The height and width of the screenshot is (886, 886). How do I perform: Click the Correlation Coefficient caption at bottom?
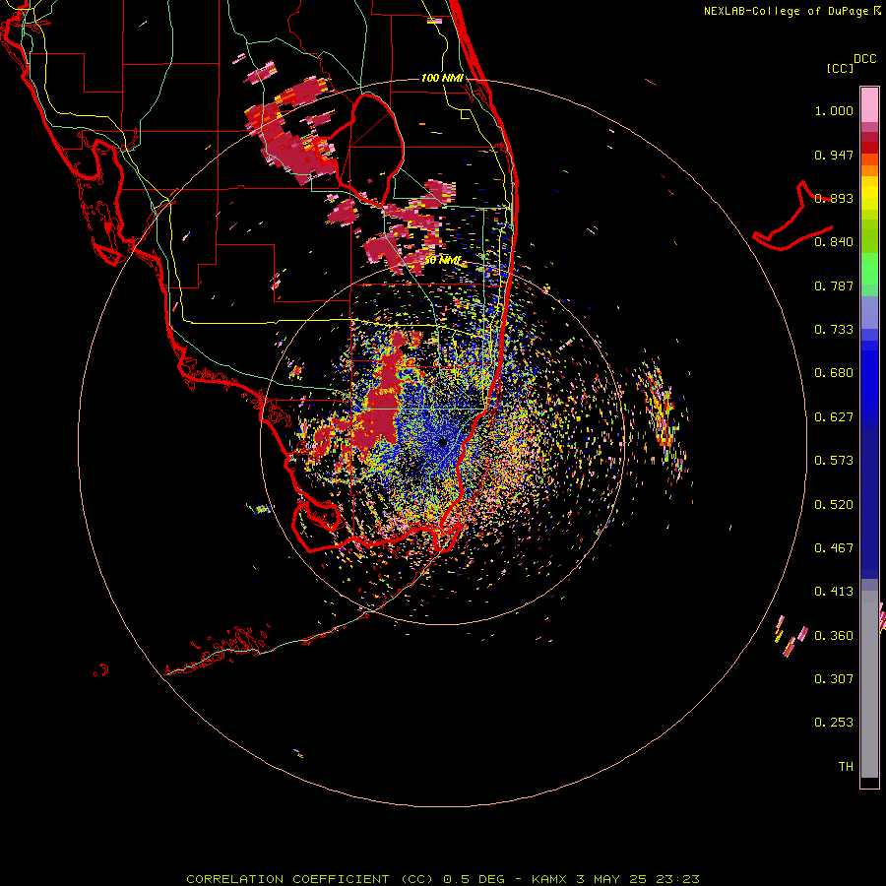pyautogui.click(x=443, y=879)
